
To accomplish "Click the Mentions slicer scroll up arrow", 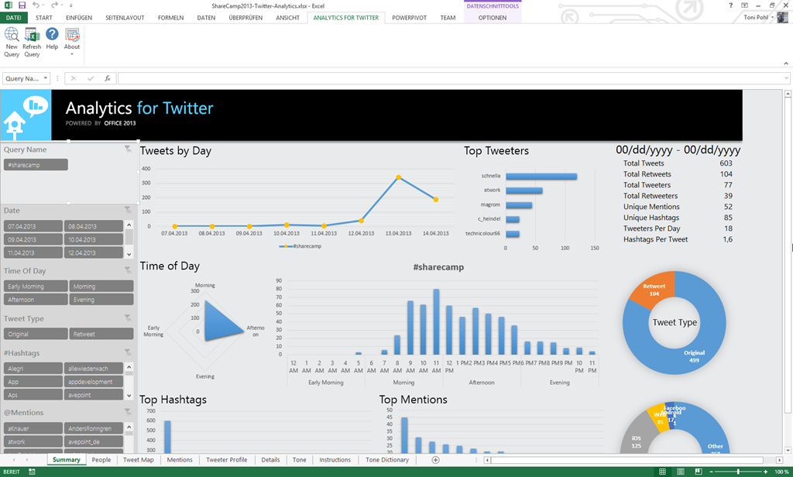I will tap(129, 427).
